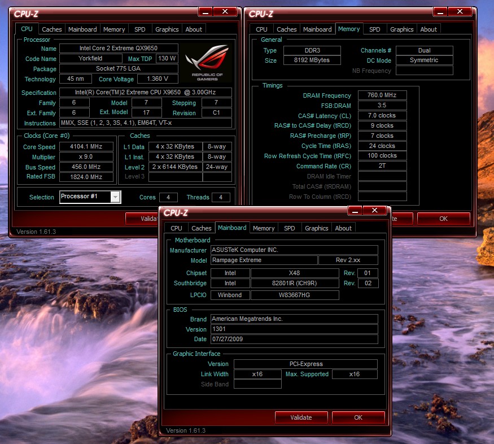Click the DRAM Frequency value field
This screenshot has width=494, height=444.
tap(382, 95)
